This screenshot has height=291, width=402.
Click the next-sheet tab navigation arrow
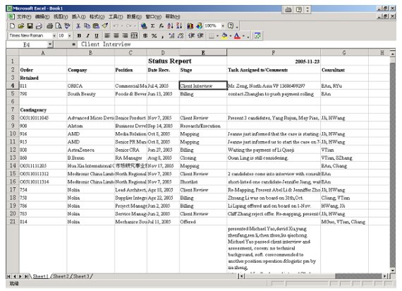point(20,277)
